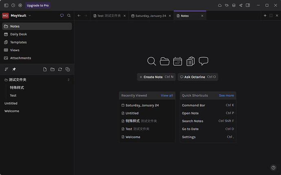The image size is (281, 175).
Task: Open the chat bubble icon beside search
Action: (62, 15)
